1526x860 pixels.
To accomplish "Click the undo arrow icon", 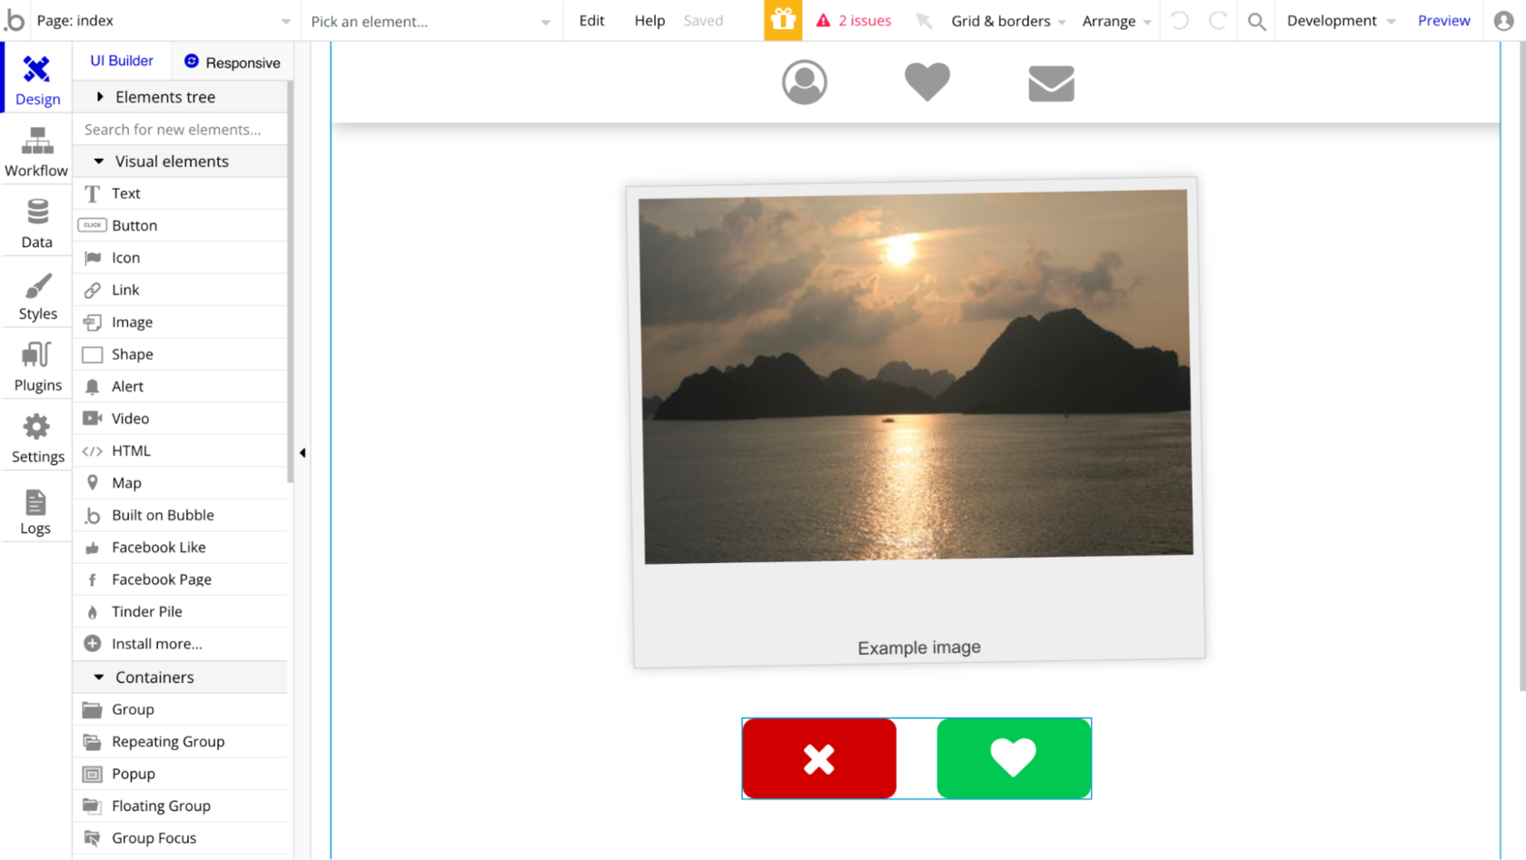I will [x=1179, y=20].
